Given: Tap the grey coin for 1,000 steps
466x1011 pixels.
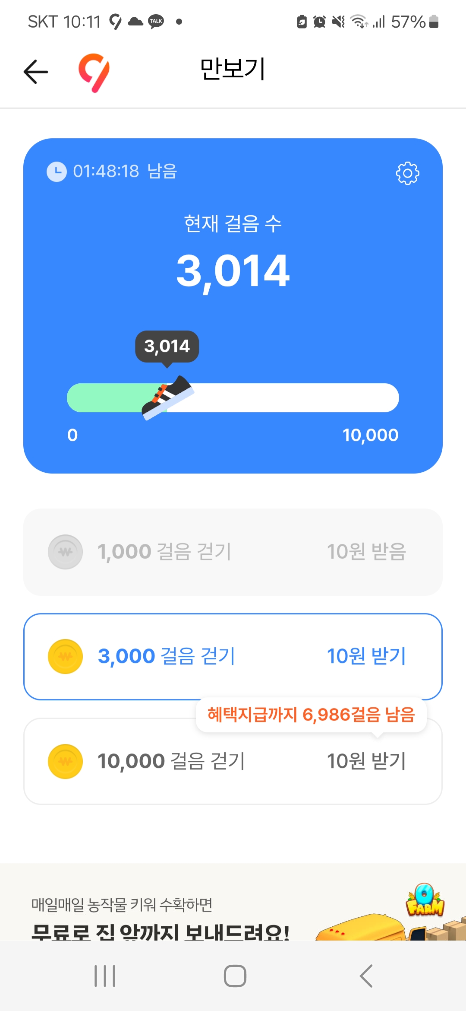Looking at the screenshot, I should tap(65, 552).
